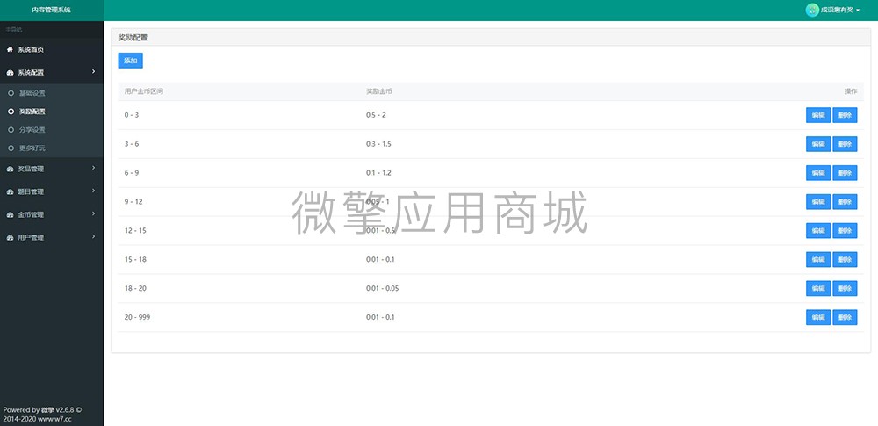The width and height of the screenshot is (878, 426).
Task: Click 编辑 for the 18 - 20 row
Action: pos(818,288)
